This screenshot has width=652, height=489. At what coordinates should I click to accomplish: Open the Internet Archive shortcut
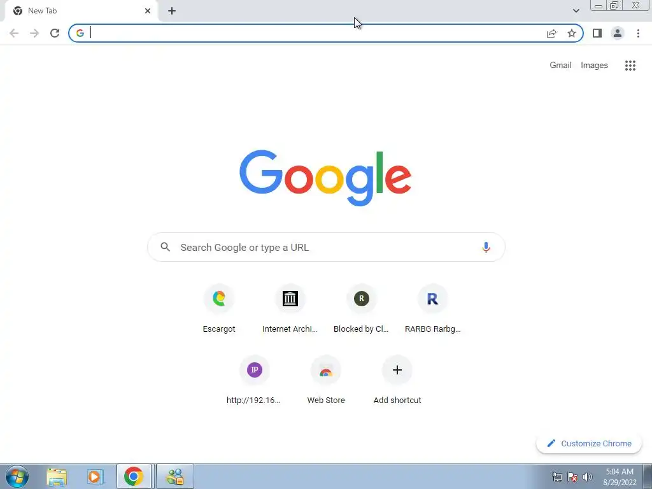pyautogui.click(x=290, y=309)
